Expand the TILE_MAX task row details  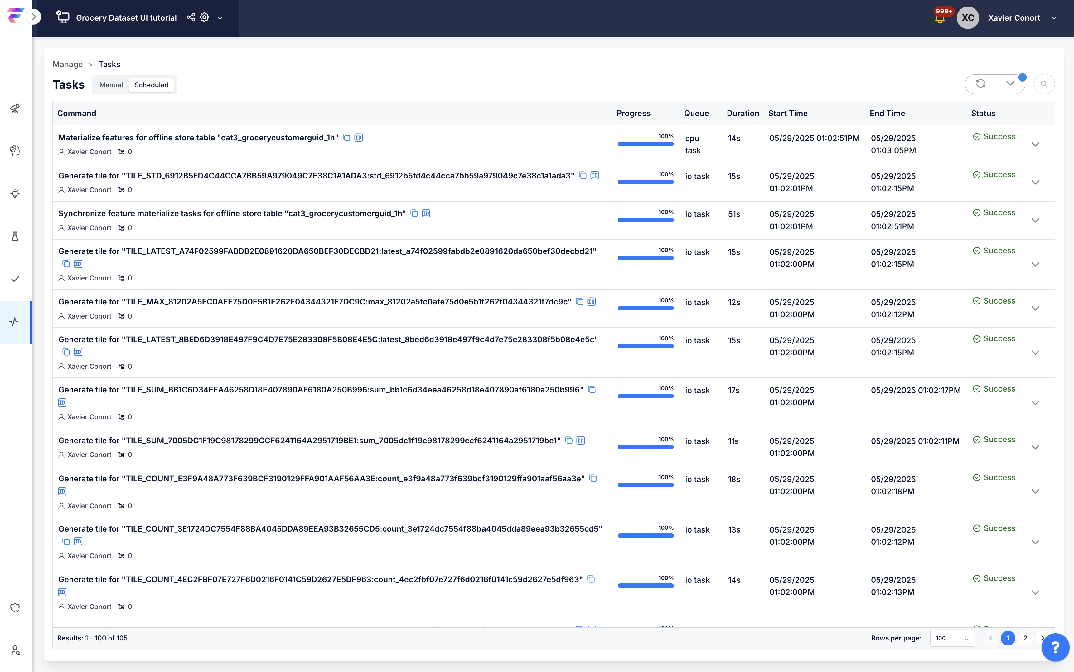1035,309
